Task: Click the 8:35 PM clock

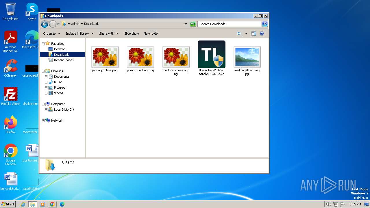Action: [355, 204]
